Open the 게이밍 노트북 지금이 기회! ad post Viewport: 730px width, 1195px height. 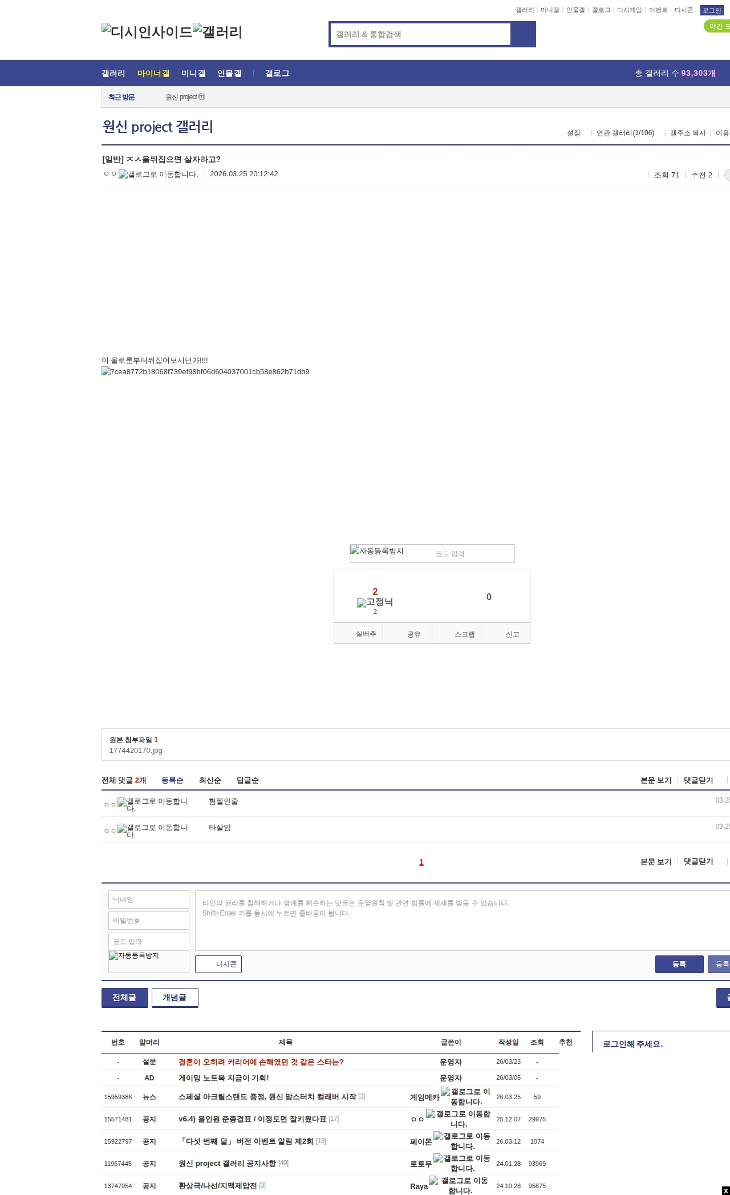click(224, 1078)
